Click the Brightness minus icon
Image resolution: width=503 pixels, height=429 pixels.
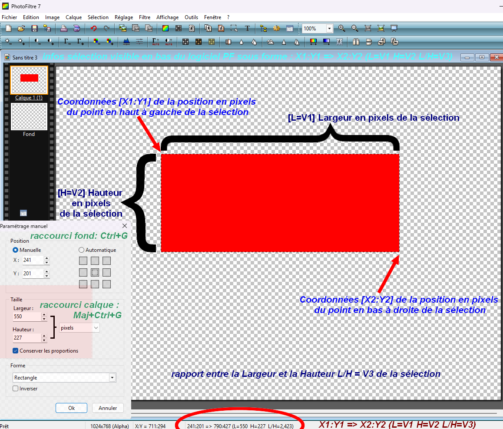[x=8, y=42]
